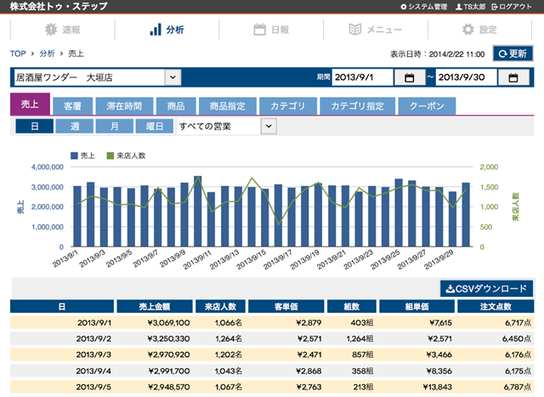Expand the すべての営業 dropdown
The width and height of the screenshot is (544, 397).
pyautogui.click(x=269, y=126)
